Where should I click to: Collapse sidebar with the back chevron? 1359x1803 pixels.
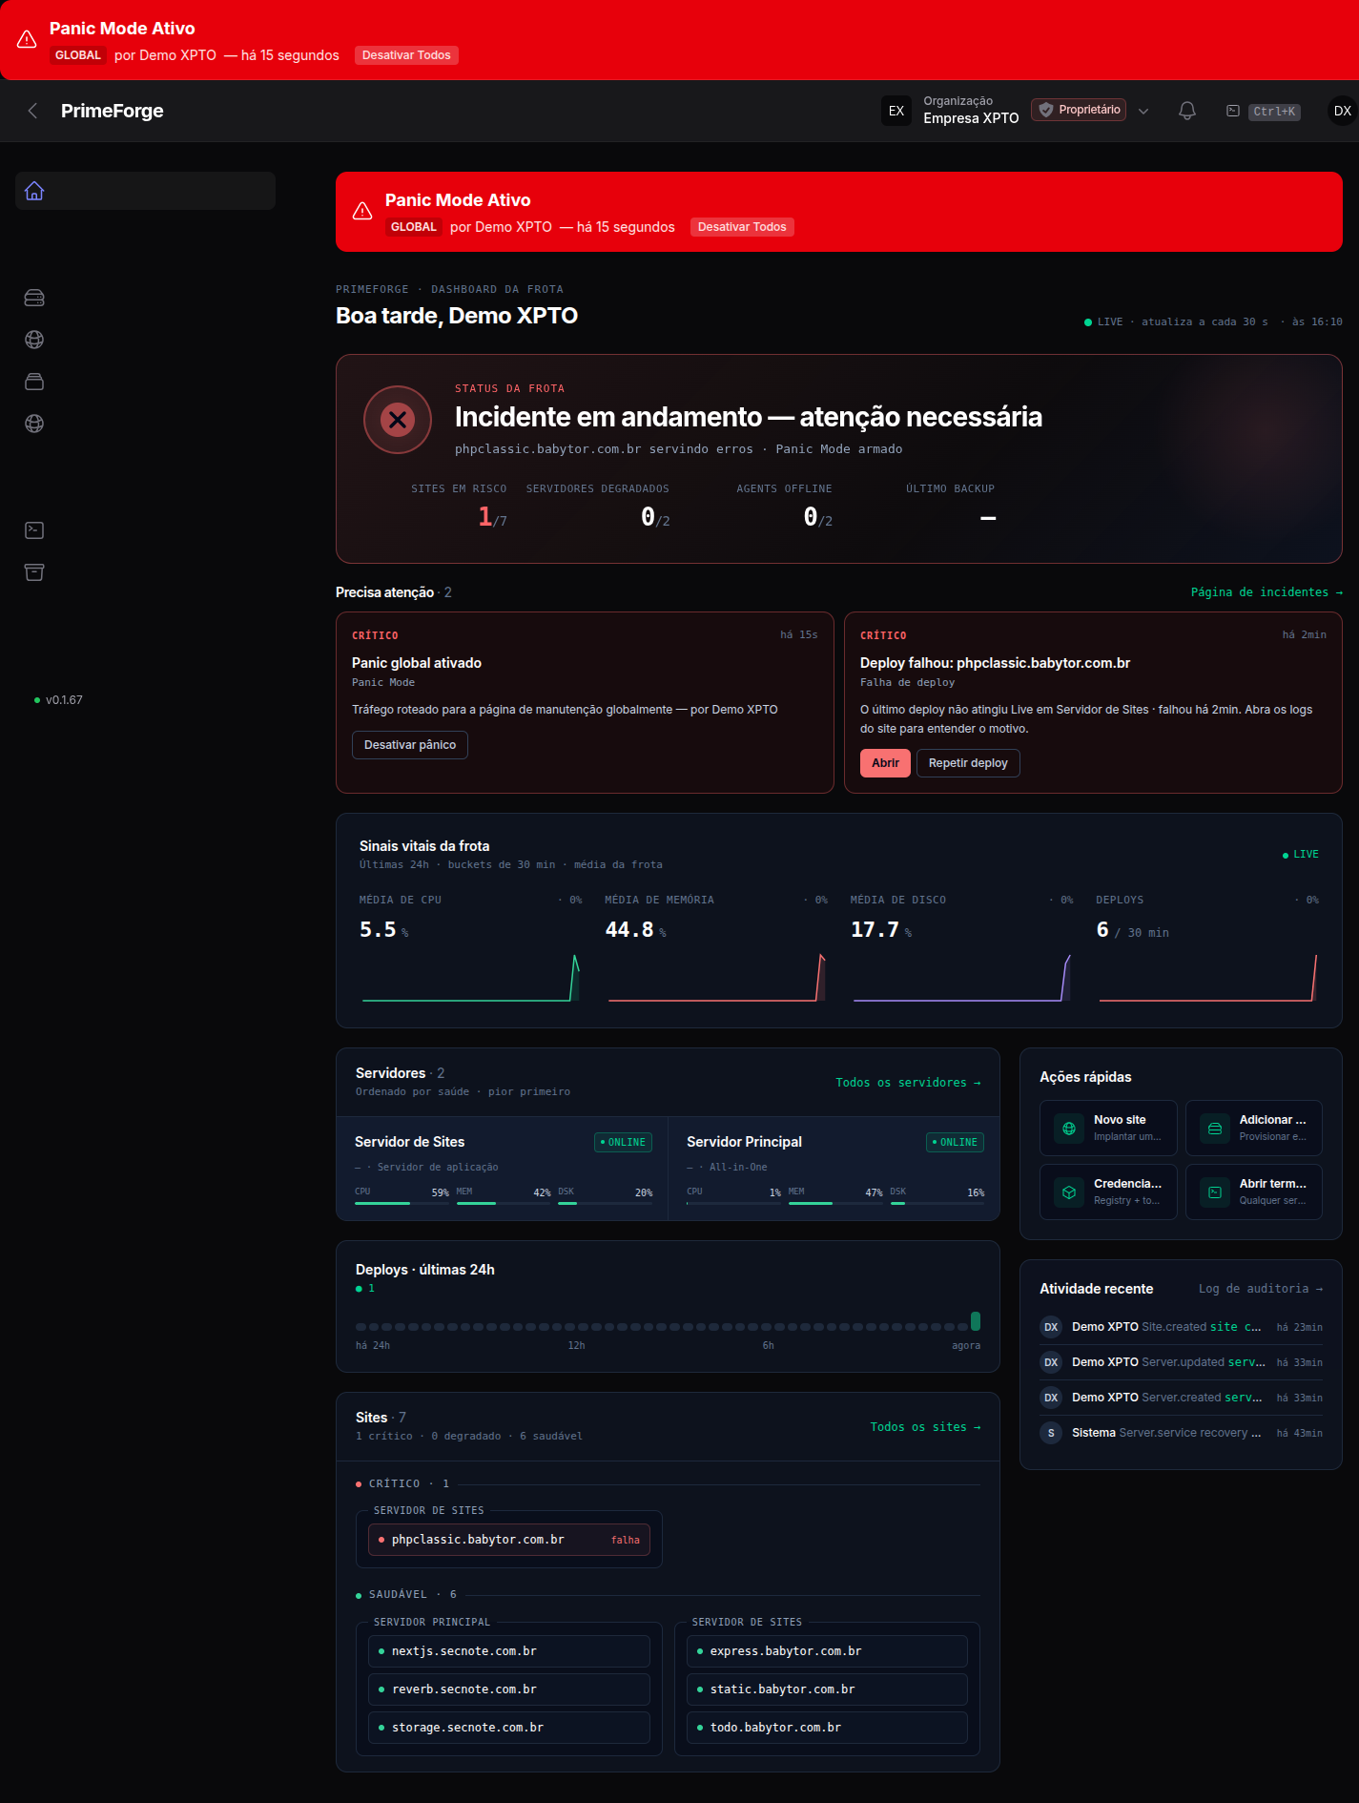pos(32,111)
